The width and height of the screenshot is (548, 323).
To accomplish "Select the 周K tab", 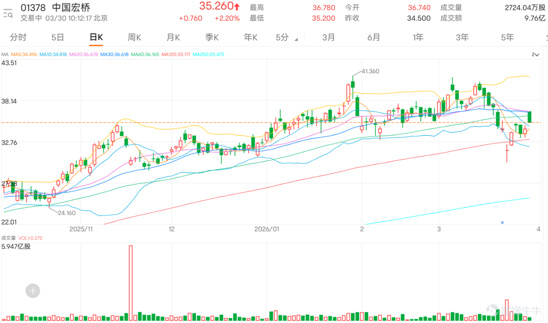I will [x=135, y=37].
